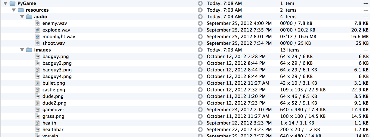Click the castle.png file icon
The height and width of the screenshot is (137, 370).
point(38,90)
